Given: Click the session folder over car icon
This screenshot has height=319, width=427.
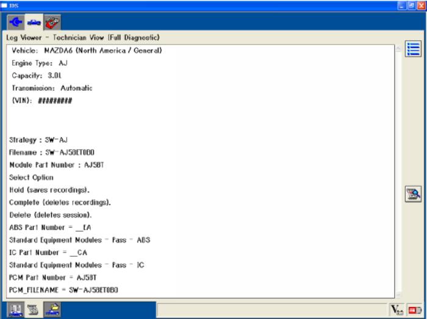Looking at the screenshot, I should point(52,310).
